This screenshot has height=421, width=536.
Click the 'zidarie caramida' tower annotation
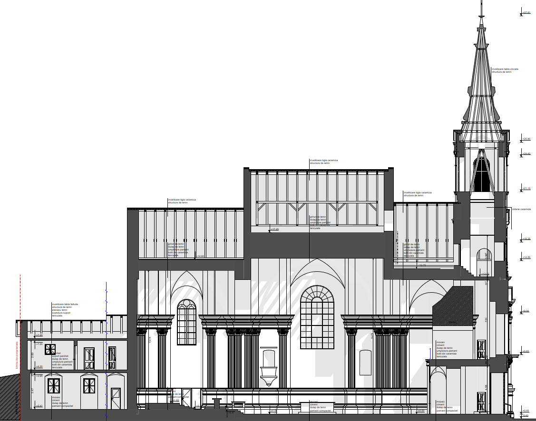pos(522,209)
